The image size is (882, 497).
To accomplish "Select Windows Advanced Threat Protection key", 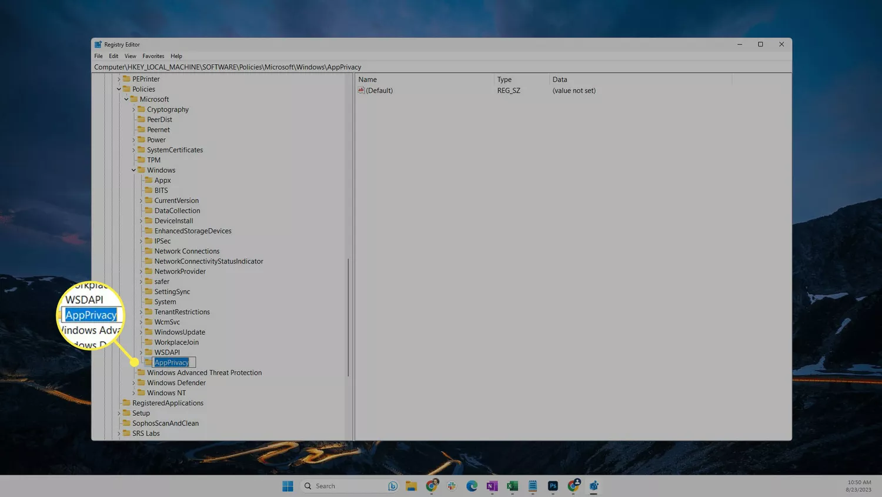I will click(x=205, y=373).
